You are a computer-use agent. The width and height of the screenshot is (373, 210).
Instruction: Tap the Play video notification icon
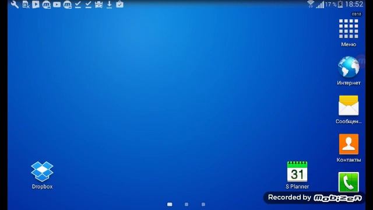point(36,4)
